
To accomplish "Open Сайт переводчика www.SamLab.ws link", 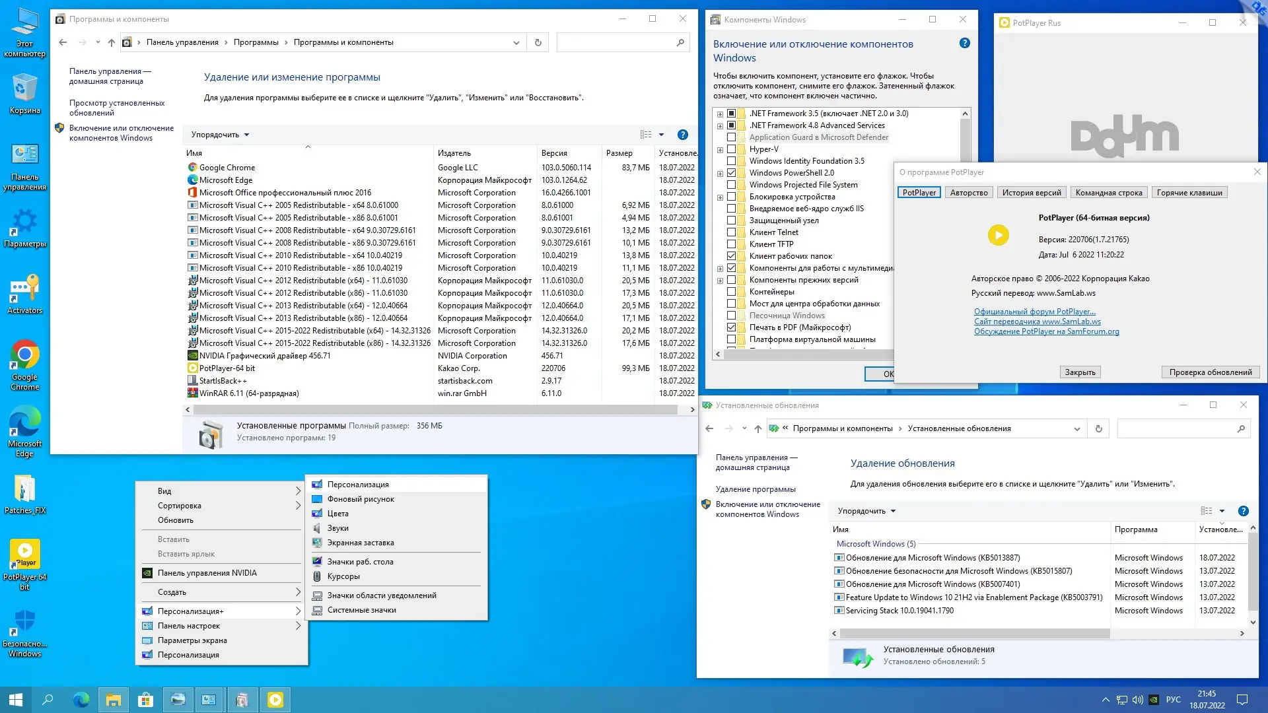I will click(x=1037, y=322).
